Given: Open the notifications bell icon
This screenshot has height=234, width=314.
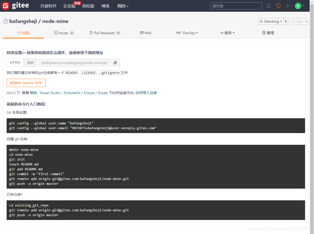Looking at the screenshot, I should 269,6.
